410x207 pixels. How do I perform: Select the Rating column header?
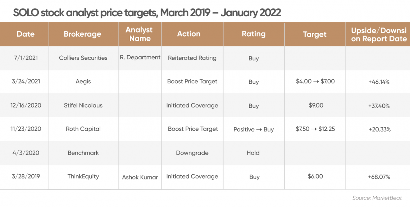254,34
